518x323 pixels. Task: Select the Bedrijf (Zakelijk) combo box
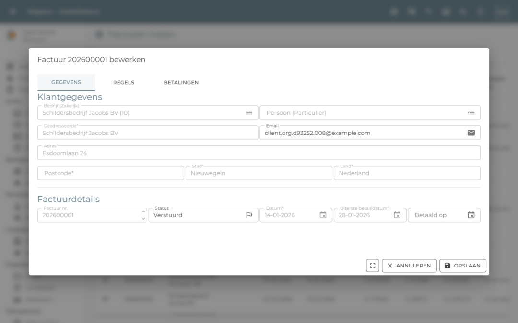148,113
